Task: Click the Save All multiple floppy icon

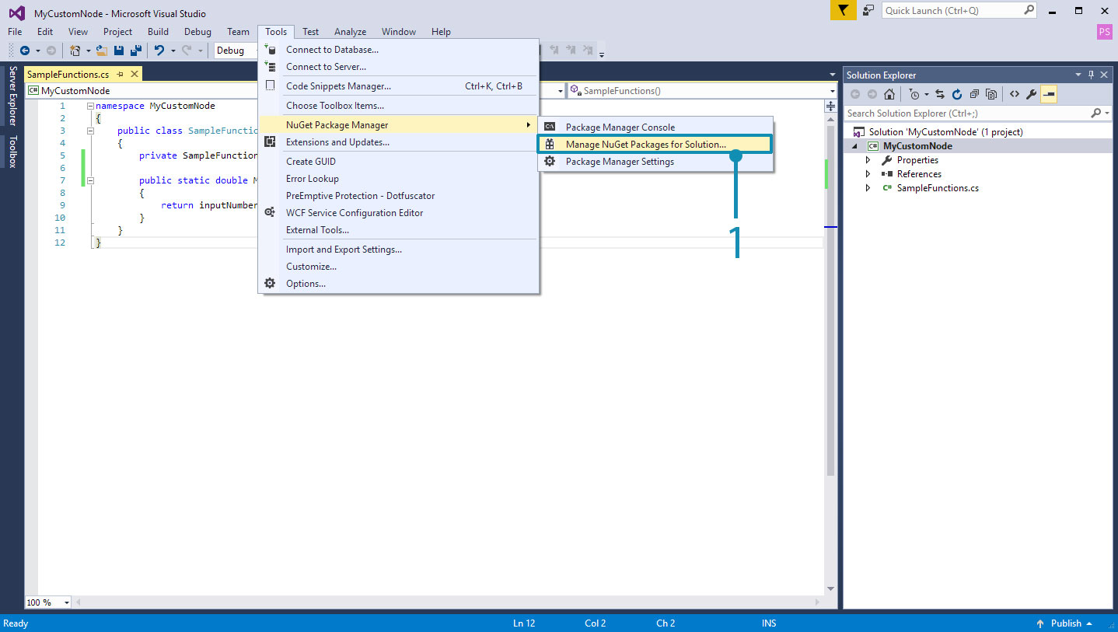Action: pyautogui.click(x=136, y=51)
